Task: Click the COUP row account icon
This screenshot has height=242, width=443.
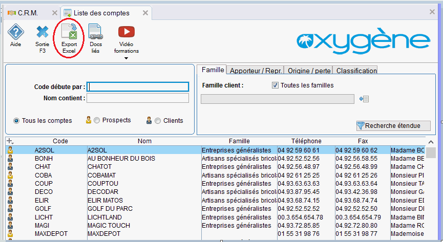Action: point(10,183)
